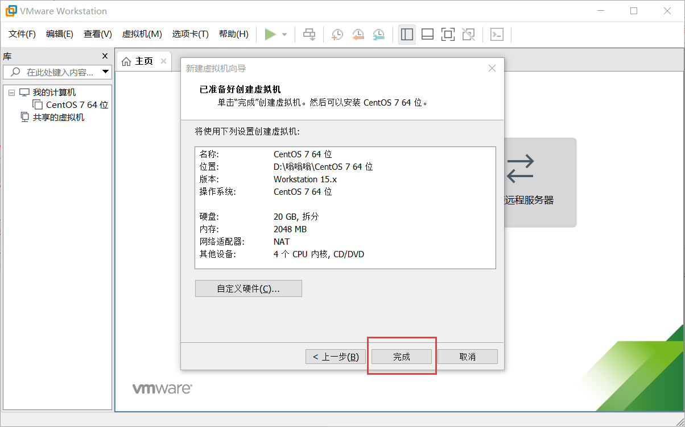Screen dimensions: 685x427
Task: Click the Unity mode icon
Action: 468,35
